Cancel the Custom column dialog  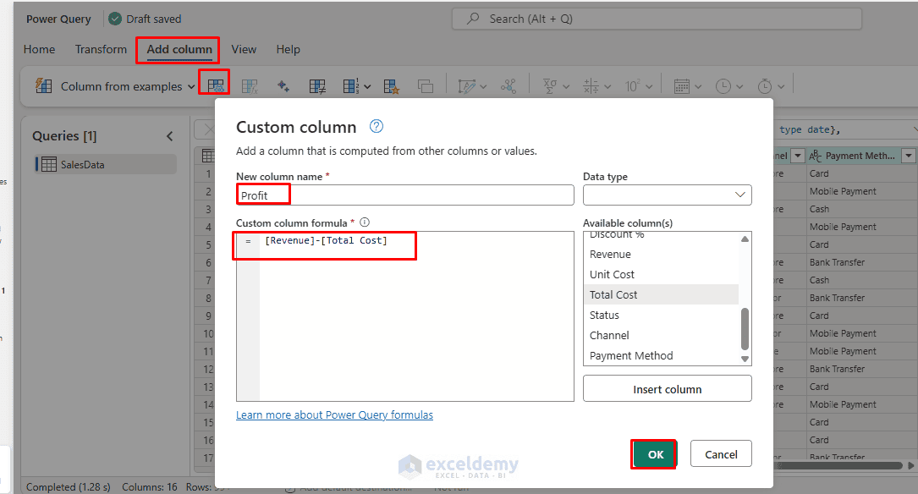click(721, 454)
